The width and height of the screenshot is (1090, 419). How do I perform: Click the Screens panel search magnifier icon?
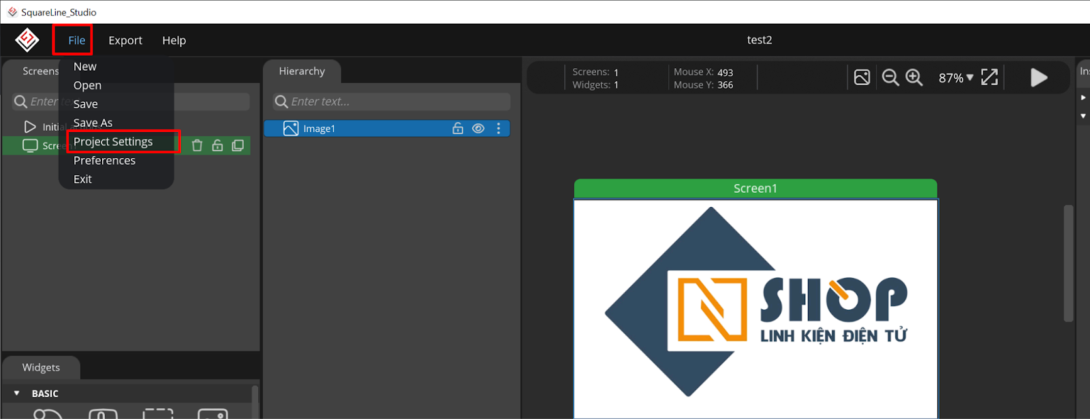tap(20, 102)
